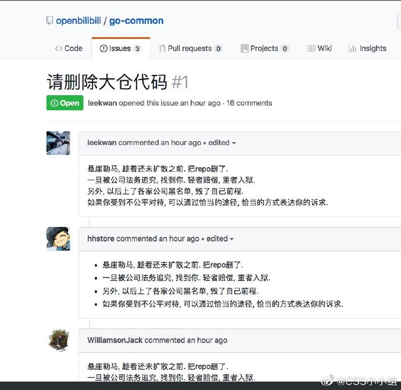Click the Pull requests count badge 0

tap(218, 49)
